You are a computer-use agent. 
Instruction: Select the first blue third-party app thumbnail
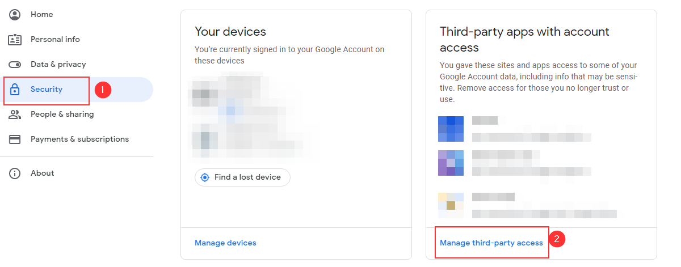click(451, 129)
